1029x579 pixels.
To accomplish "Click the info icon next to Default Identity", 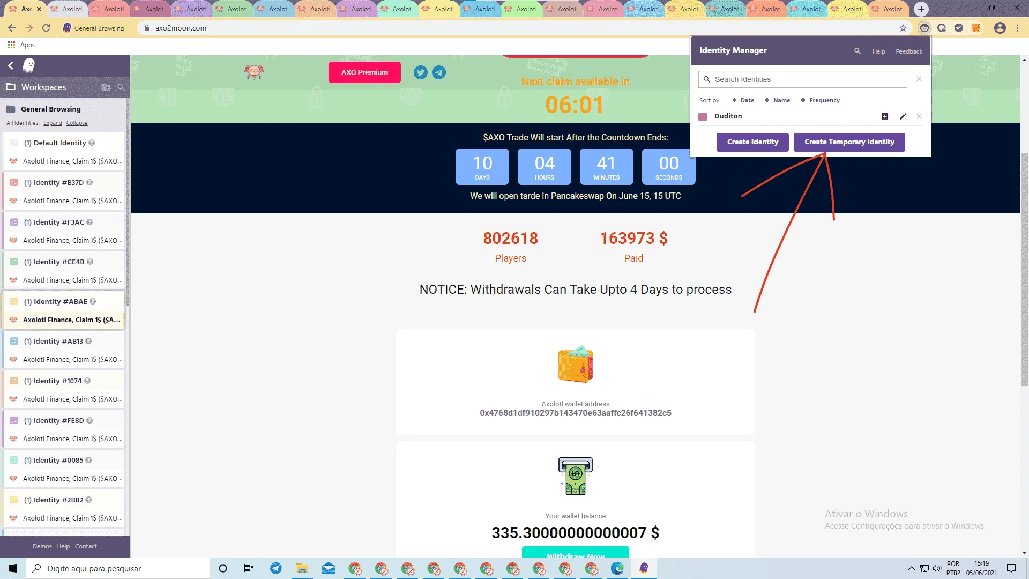I will pos(92,143).
